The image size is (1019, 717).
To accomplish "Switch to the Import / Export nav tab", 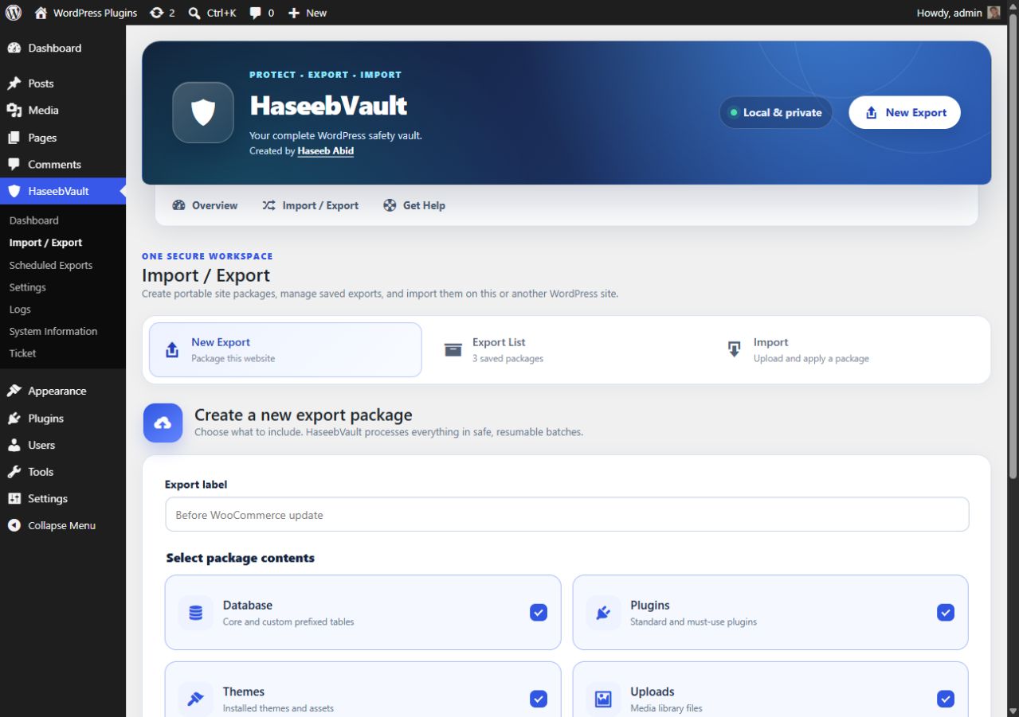I will pyautogui.click(x=311, y=205).
